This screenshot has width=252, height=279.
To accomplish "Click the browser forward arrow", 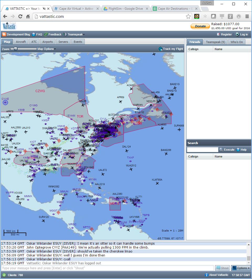I will click(13, 17).
